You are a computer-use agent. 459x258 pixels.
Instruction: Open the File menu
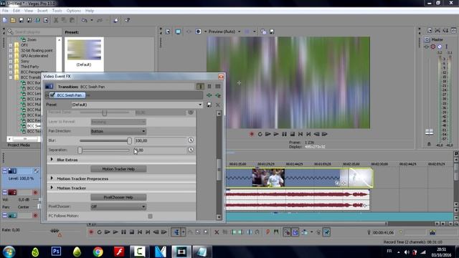[5, 11]
